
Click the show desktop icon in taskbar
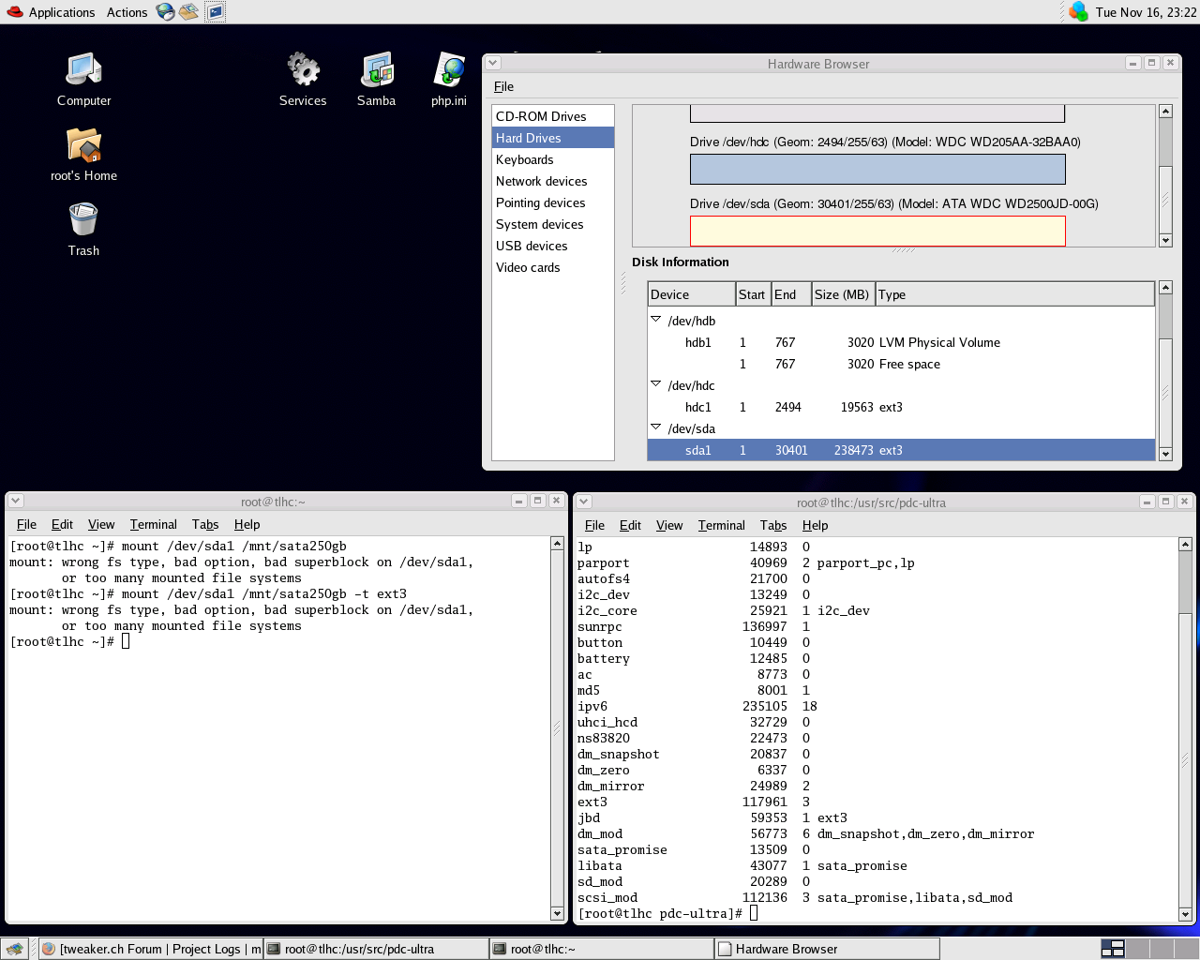[15, 949]
